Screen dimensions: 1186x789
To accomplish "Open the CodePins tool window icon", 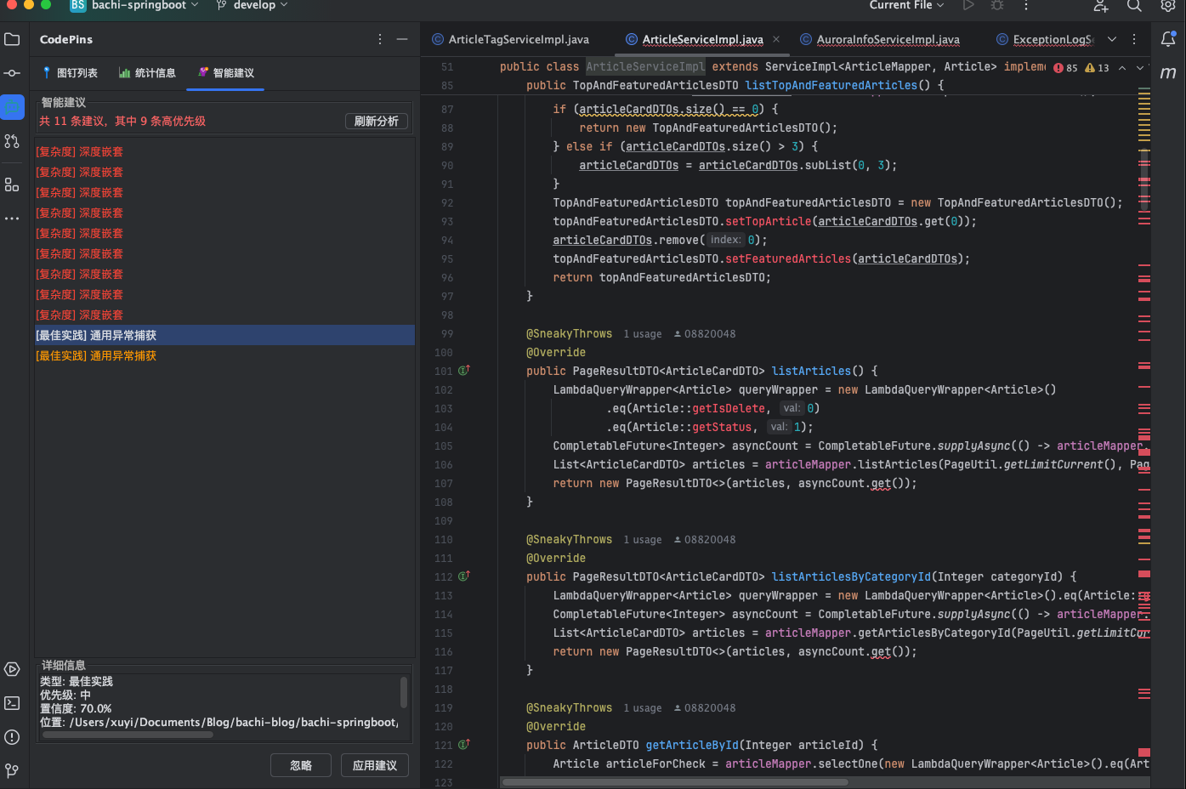I will coord(12,107).
